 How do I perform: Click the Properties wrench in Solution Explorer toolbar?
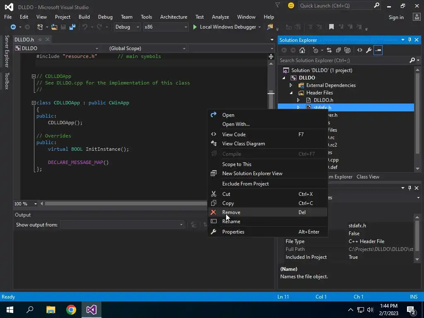pos(369,50)
